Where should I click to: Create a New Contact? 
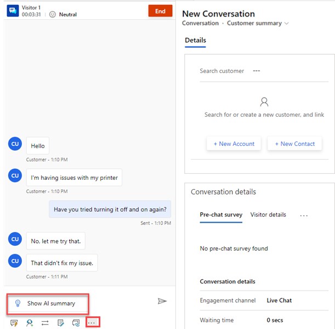(294, 144)
